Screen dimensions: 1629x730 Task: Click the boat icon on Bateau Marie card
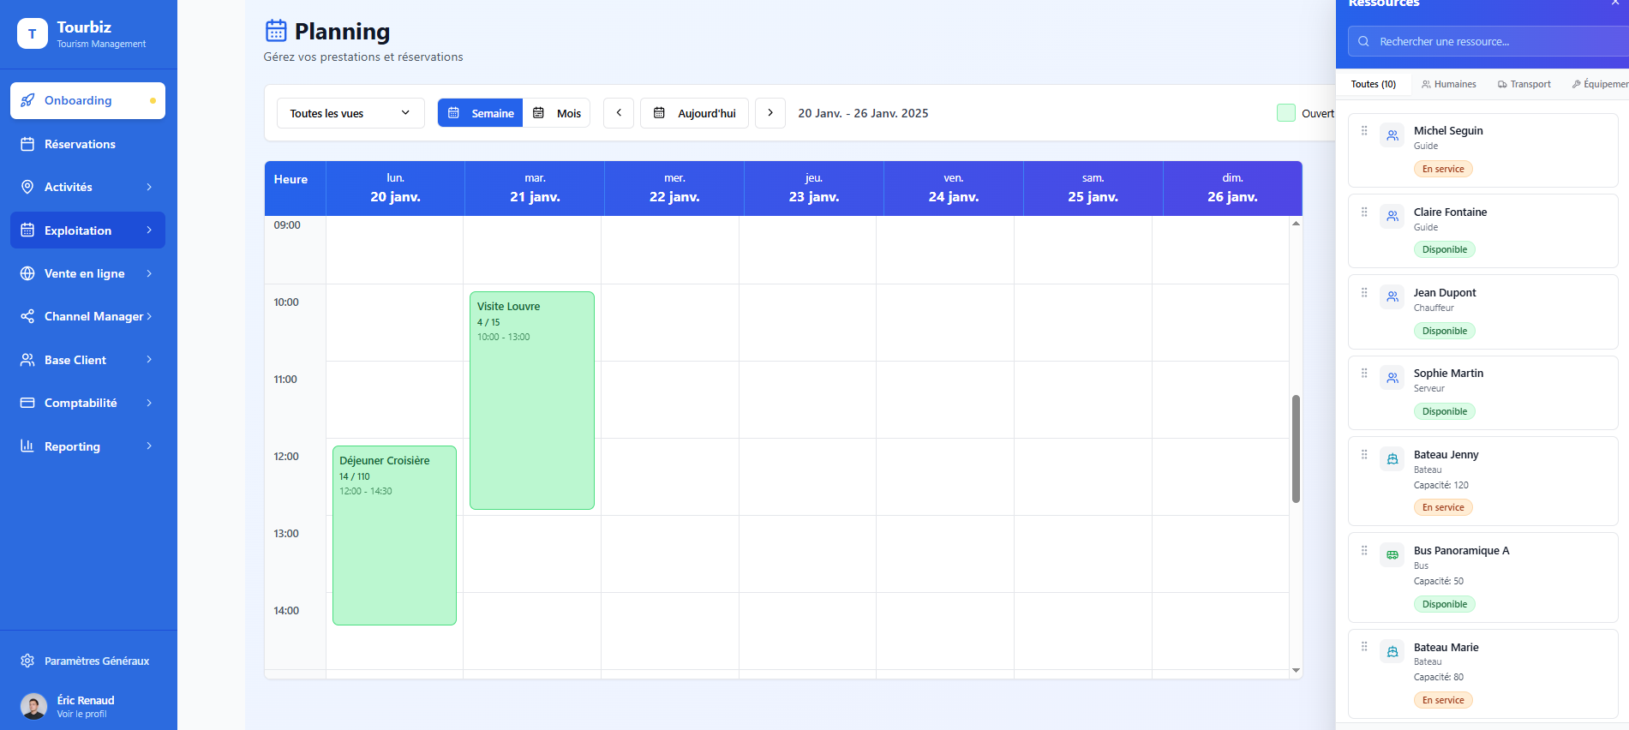1392,652
